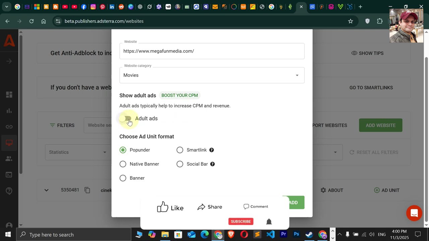Launch Photoshop from the taskbar
The image size is (429, 241).
tap(296, 235)
